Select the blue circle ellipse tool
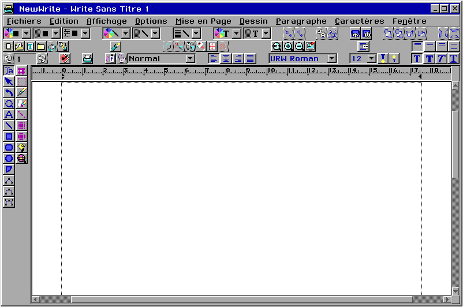 pyautogui.click(x=9, y=158)
